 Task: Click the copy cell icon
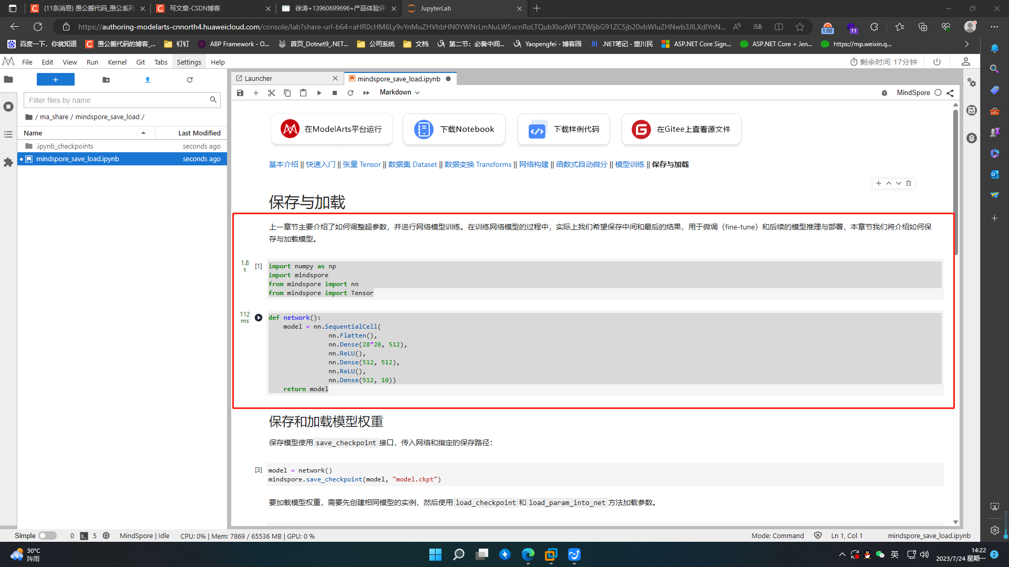tap(287, 92)
